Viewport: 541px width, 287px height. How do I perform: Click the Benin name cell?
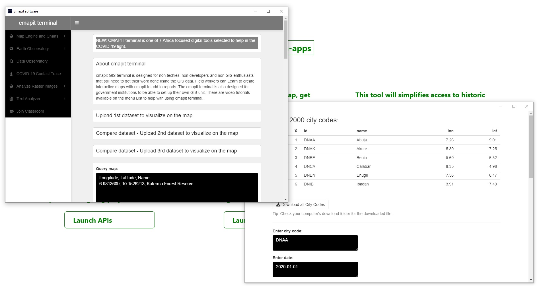(362, 158)
